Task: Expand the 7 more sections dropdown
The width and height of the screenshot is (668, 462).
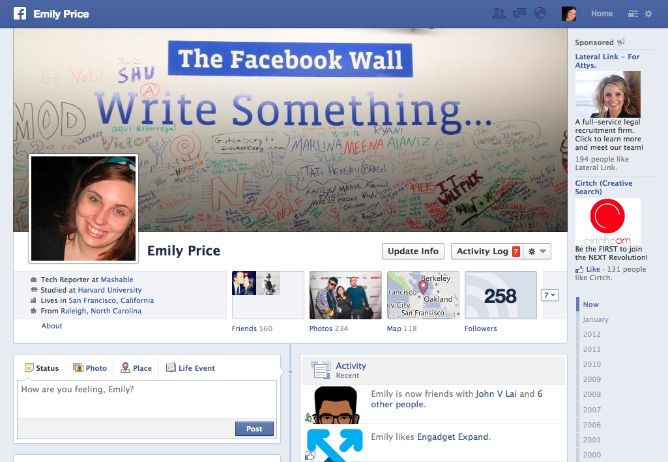Action: [549, 295]
